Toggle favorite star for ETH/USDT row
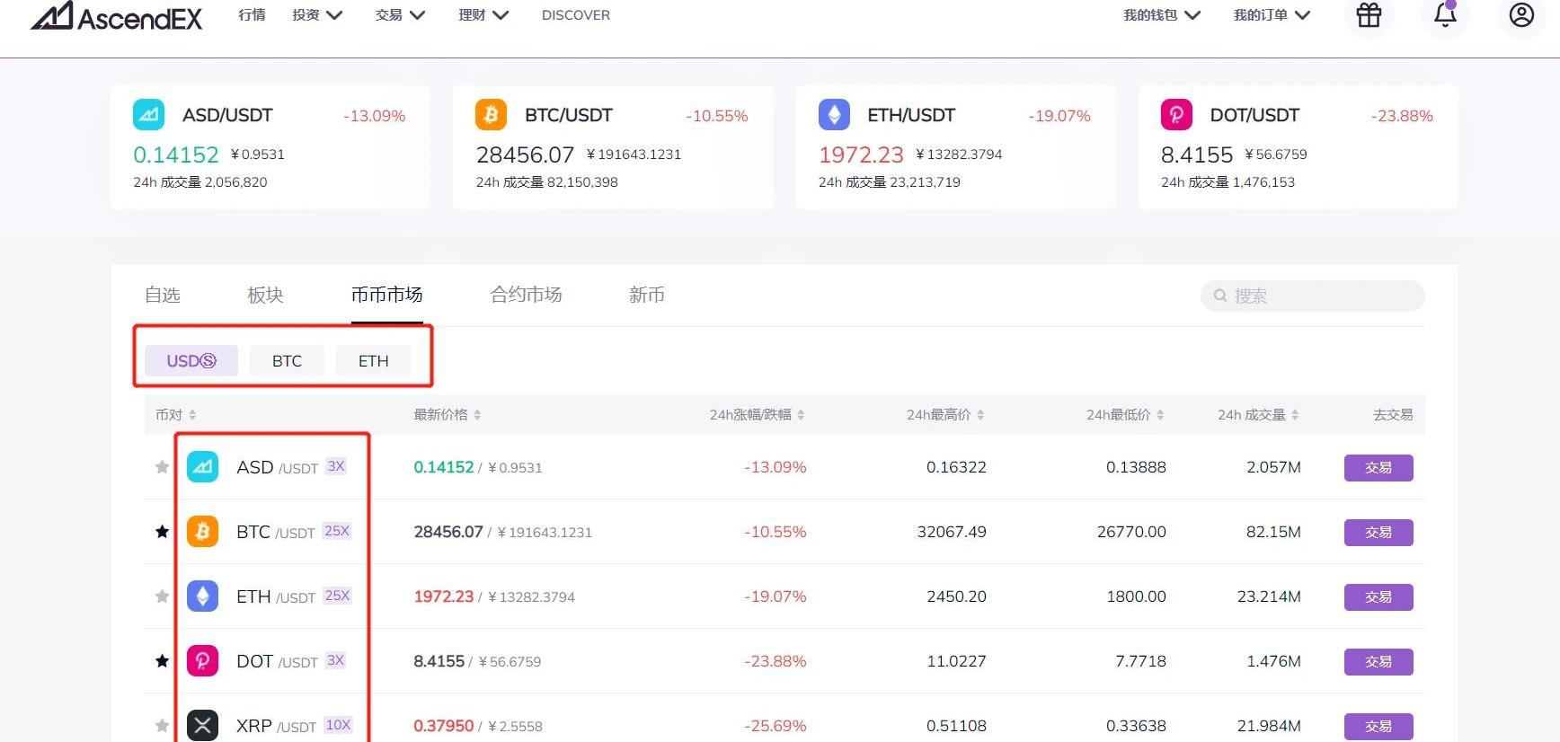This screenshot has height=742, width=1560. point(162,596)
